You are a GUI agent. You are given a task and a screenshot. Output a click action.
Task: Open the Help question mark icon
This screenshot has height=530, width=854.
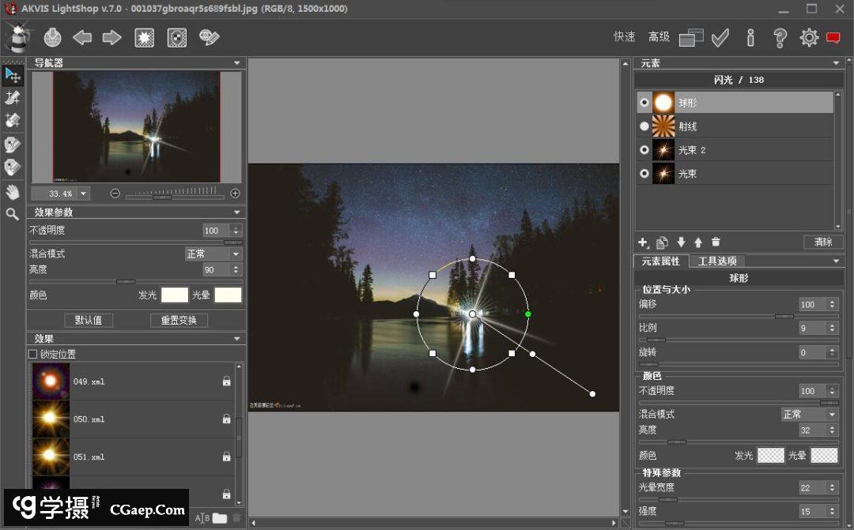780,37
